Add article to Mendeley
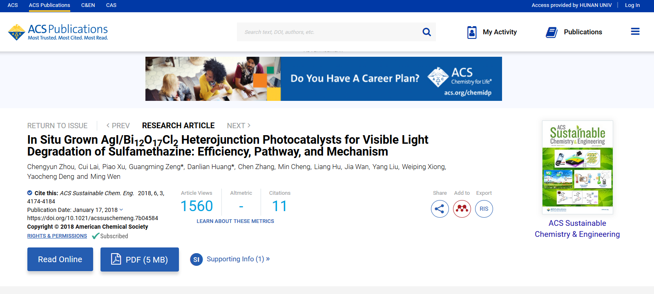The image size is (654, 294). click(462, 209)
